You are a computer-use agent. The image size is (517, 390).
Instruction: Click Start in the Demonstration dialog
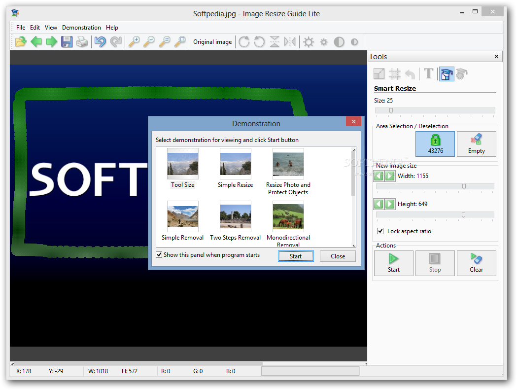tap(296, 256)
